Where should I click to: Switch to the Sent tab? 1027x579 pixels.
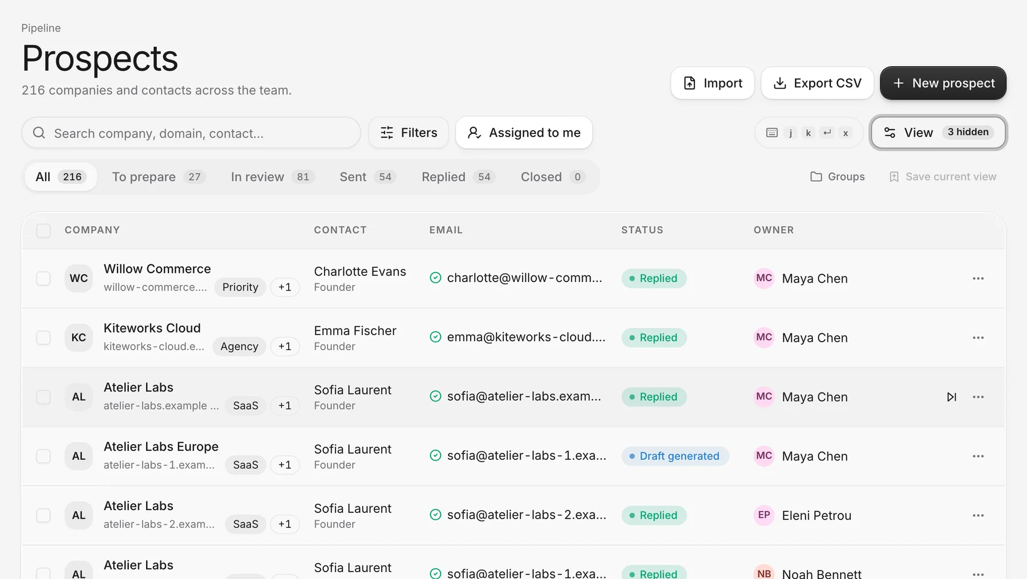pyautogui.click(x=367, y=177)
